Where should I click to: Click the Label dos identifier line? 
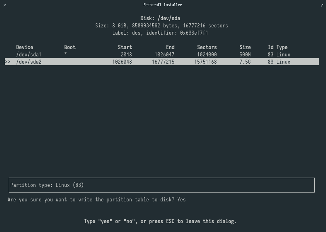[x=160, y=33]
